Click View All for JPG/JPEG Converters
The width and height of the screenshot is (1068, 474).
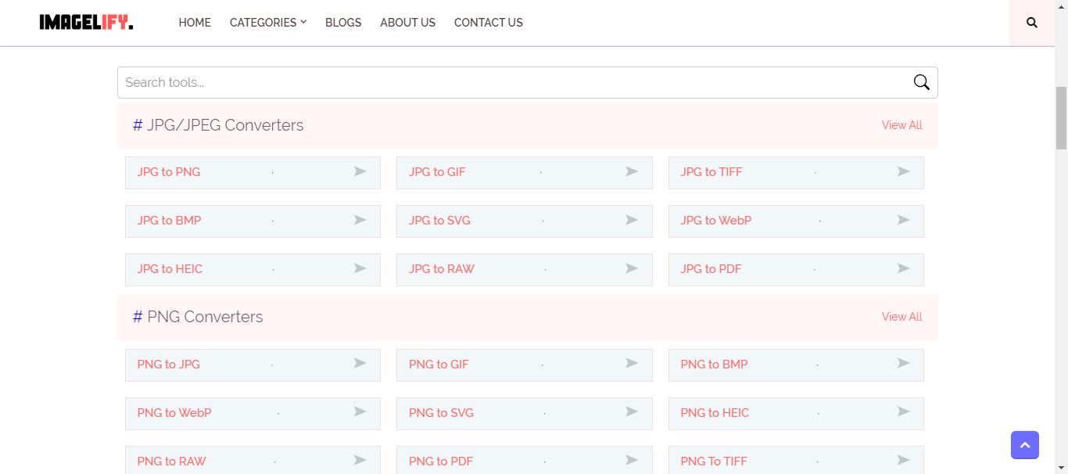tap(901, 124)
